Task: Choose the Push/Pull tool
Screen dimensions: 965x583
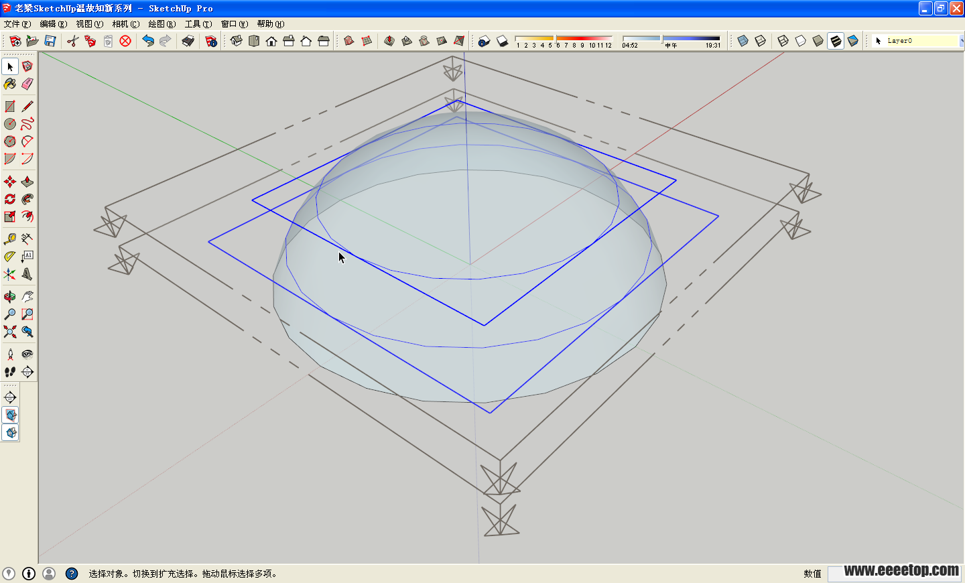Action: pyautogui.click(x=27, y=182)
